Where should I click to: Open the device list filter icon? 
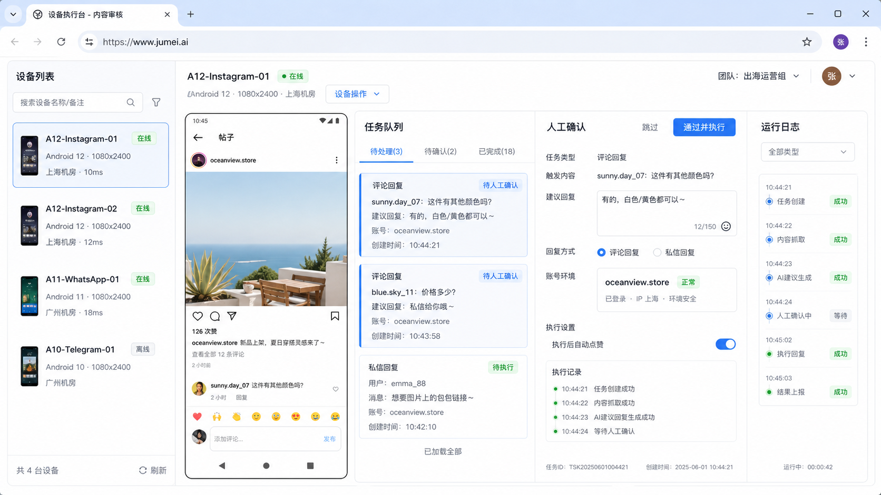point(156,103)
